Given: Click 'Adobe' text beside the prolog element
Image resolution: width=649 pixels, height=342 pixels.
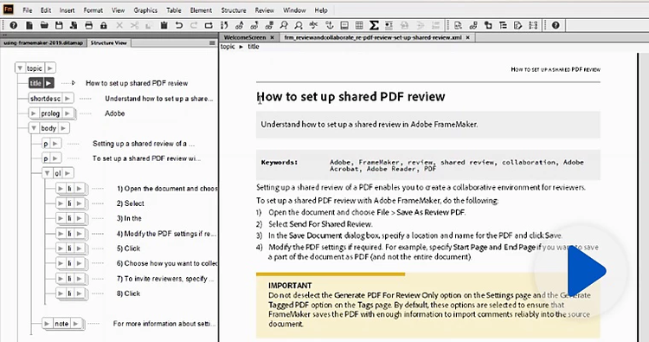Looking at the screenshot, I should pos(114,113).
